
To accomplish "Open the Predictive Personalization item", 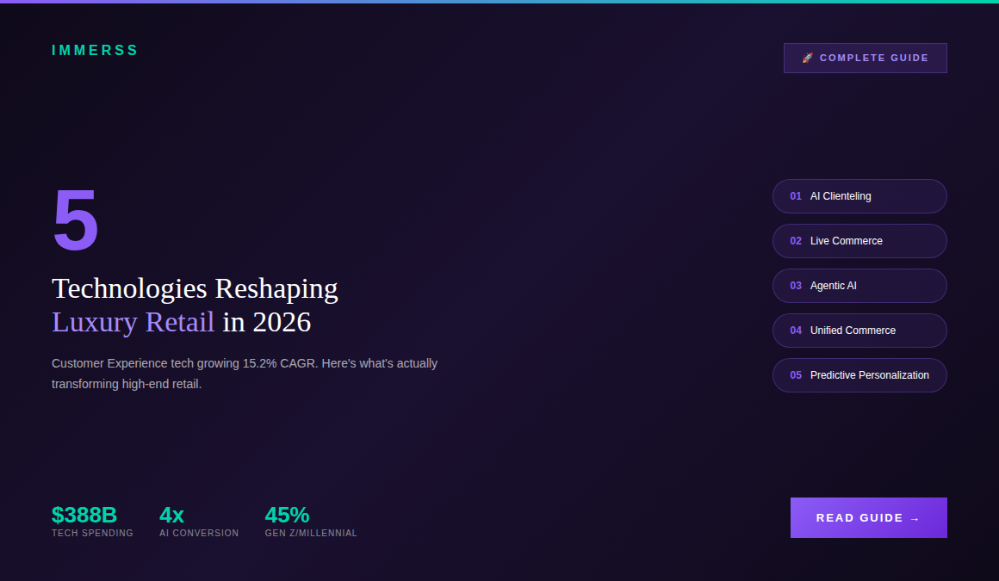I will 861,375.
